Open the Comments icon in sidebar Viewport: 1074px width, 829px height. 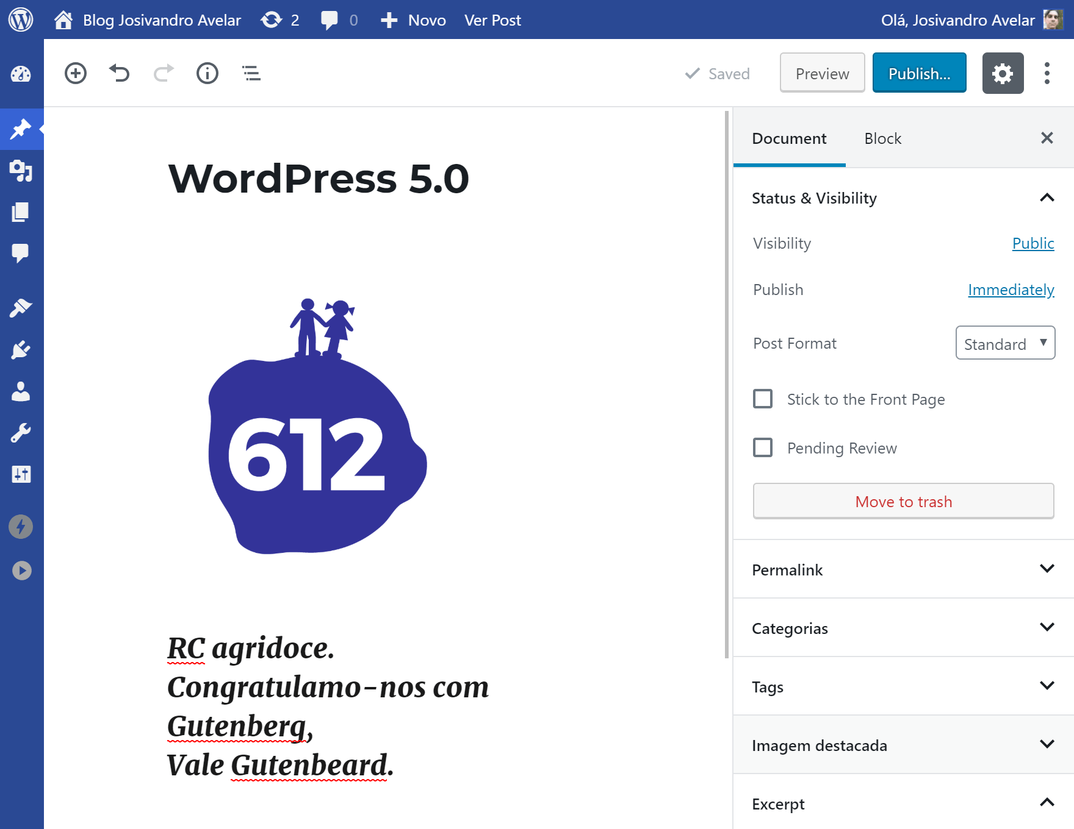tap(21, 253)
